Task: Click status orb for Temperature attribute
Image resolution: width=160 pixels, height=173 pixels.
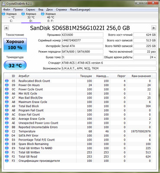Action: (7, 131)
